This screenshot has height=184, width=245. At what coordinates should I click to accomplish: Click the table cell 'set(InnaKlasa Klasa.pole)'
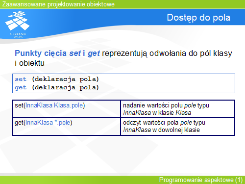pyautogui.click(x=66, y=108)
